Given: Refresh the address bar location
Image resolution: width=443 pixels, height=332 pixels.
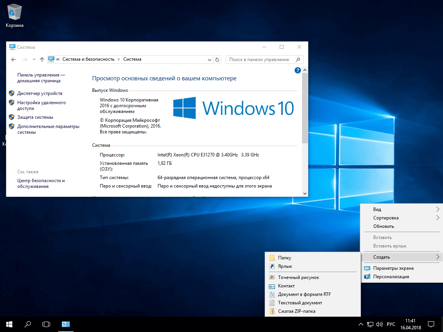Looking at the screenshot, I should coord(217,60).
